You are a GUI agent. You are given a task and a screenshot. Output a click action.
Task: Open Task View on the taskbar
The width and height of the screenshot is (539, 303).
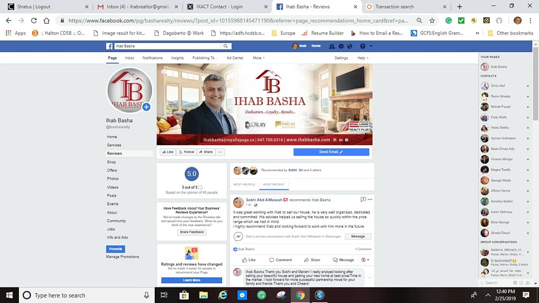coord(164,295)
